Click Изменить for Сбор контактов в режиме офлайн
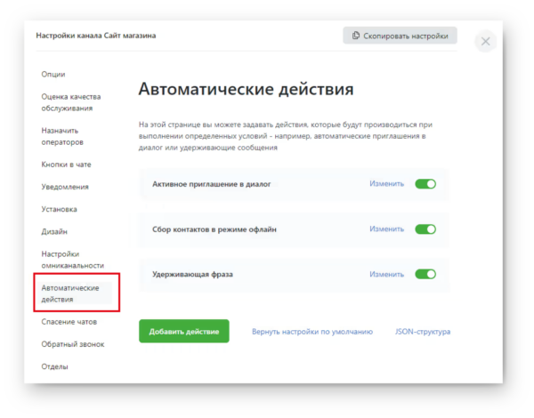Image resolution: width=534 pixels, height=418 pixels. pos(387,229)
